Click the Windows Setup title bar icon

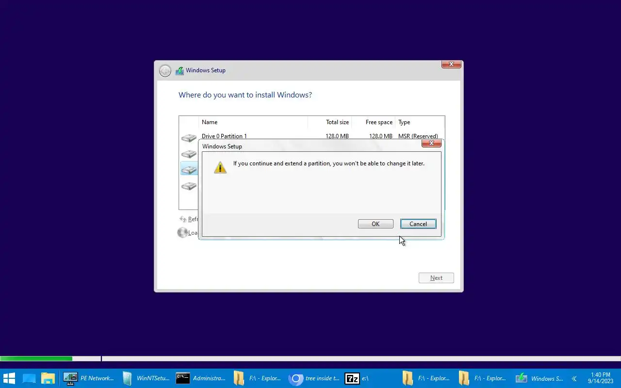(180, 70)
